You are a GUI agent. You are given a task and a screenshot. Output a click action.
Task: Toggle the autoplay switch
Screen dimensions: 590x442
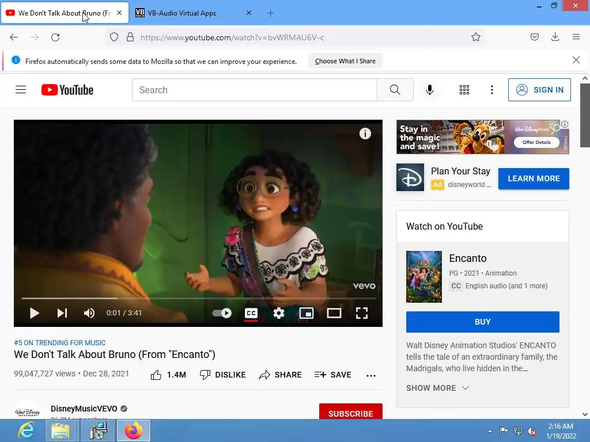point(222,313)
